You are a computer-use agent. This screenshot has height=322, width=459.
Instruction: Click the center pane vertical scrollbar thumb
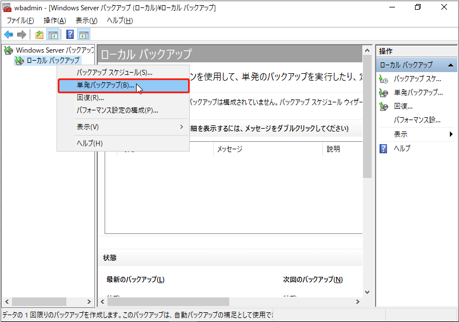pos(367,116)
